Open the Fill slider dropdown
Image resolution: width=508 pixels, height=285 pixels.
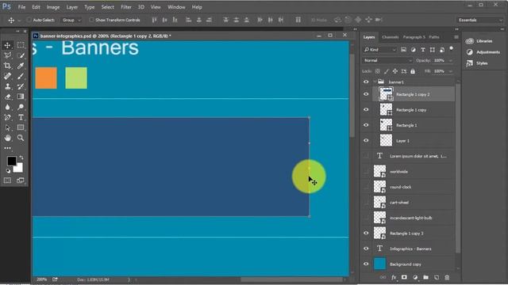tap(450, 71)
